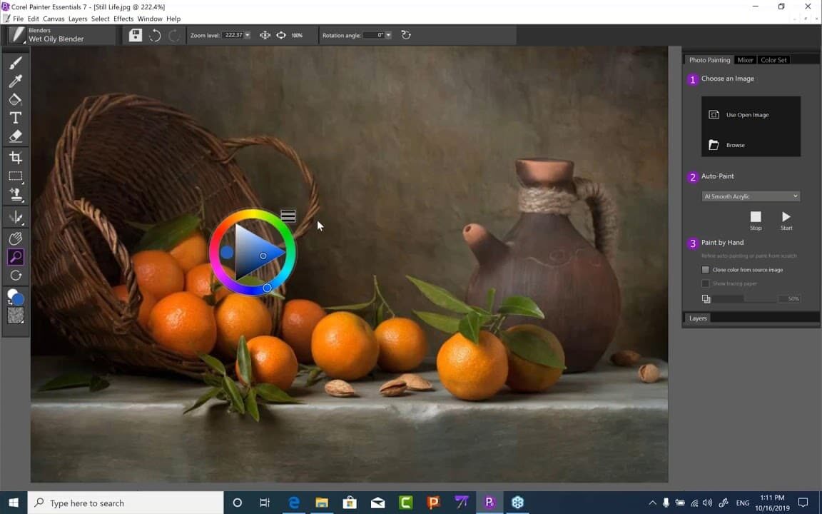Open Cortana circle in taskbar
This screenshot has height=514, width=822.
(237, 503)
